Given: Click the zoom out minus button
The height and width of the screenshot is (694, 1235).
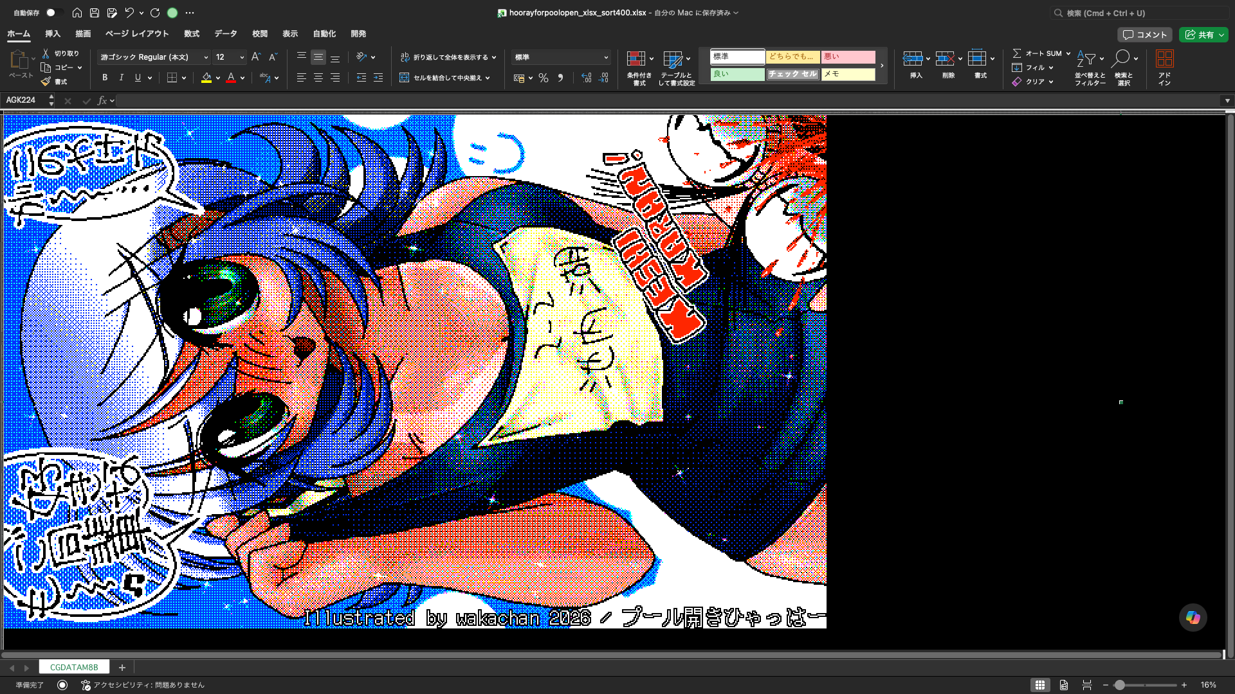Looking at the screenshot, I should (x=1106, y=685).
